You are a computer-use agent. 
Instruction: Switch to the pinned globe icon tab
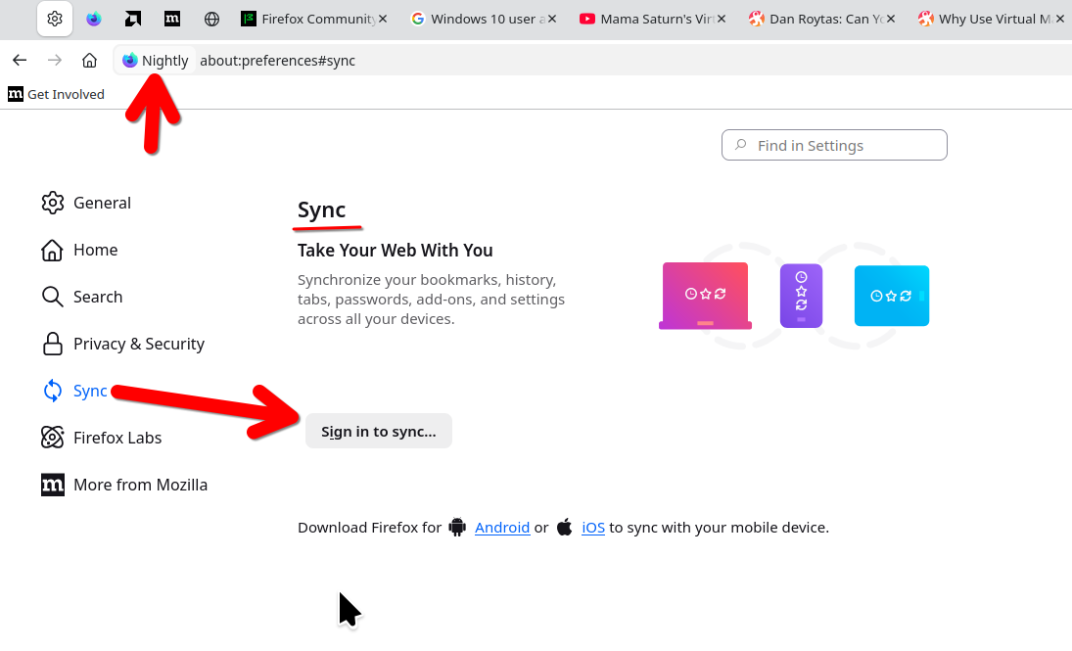[211, 19]
